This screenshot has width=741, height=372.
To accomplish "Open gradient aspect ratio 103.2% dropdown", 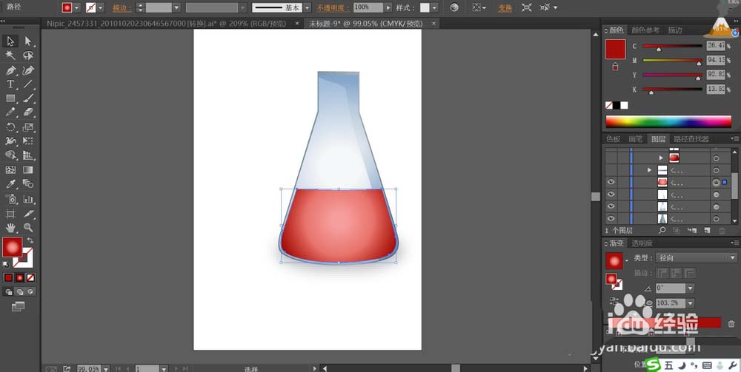I will click(x=691, y=303).
